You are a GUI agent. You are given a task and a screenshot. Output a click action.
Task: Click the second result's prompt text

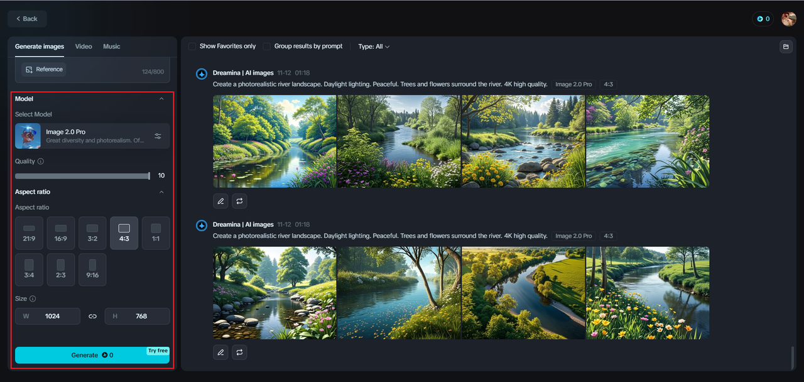click(380, 236)
